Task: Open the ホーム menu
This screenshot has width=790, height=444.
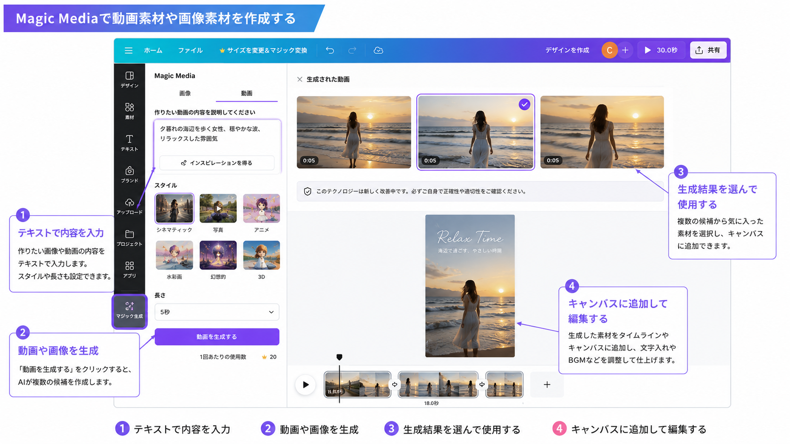Action: 153,50
